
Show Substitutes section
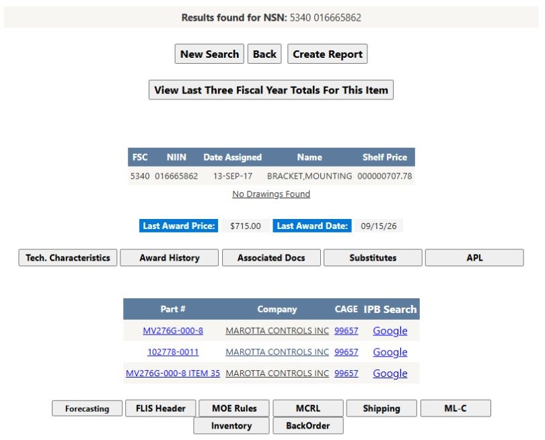[x=373, y=257]
